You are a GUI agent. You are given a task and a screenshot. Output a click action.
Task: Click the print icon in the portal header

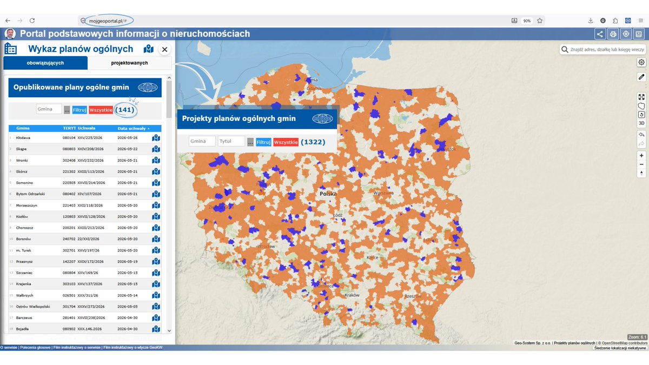tap(613, 34)
